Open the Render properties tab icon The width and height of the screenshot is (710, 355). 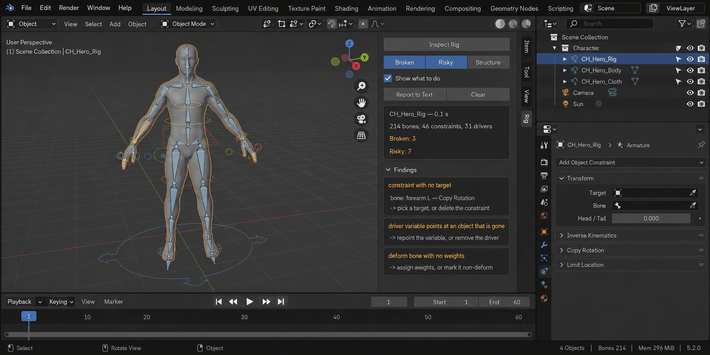[x=544, y=162]
